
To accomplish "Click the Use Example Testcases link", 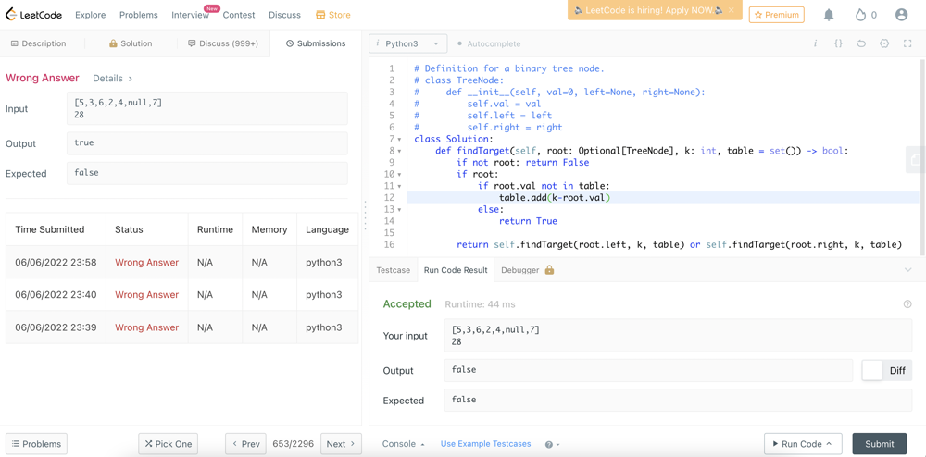I will click(485, 444).
